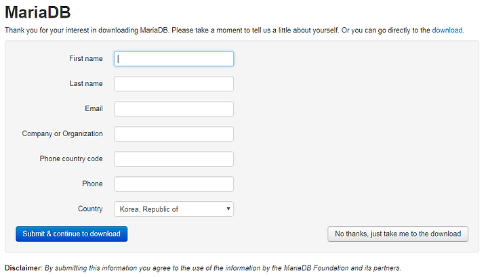Click the Phone country code label
The width and height of the screenshot is (488, 277).
pyautogui.click(x=71, y=158)
